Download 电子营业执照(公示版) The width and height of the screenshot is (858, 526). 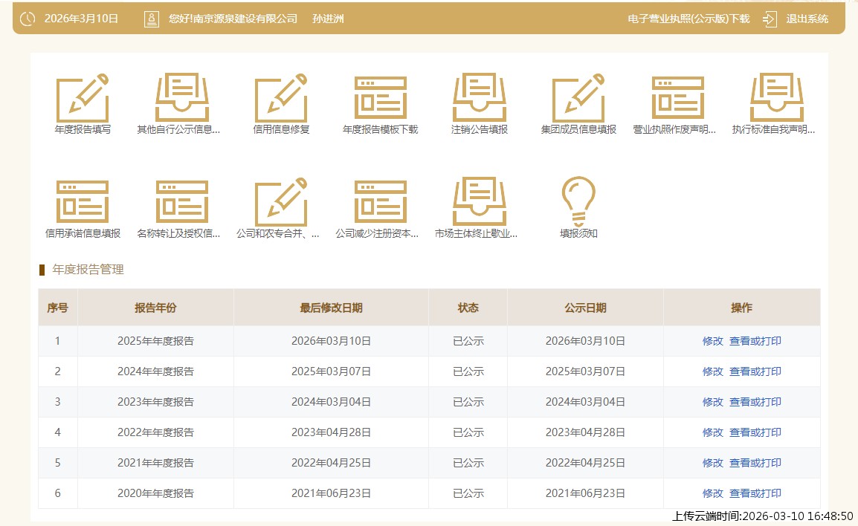point(688,19)
